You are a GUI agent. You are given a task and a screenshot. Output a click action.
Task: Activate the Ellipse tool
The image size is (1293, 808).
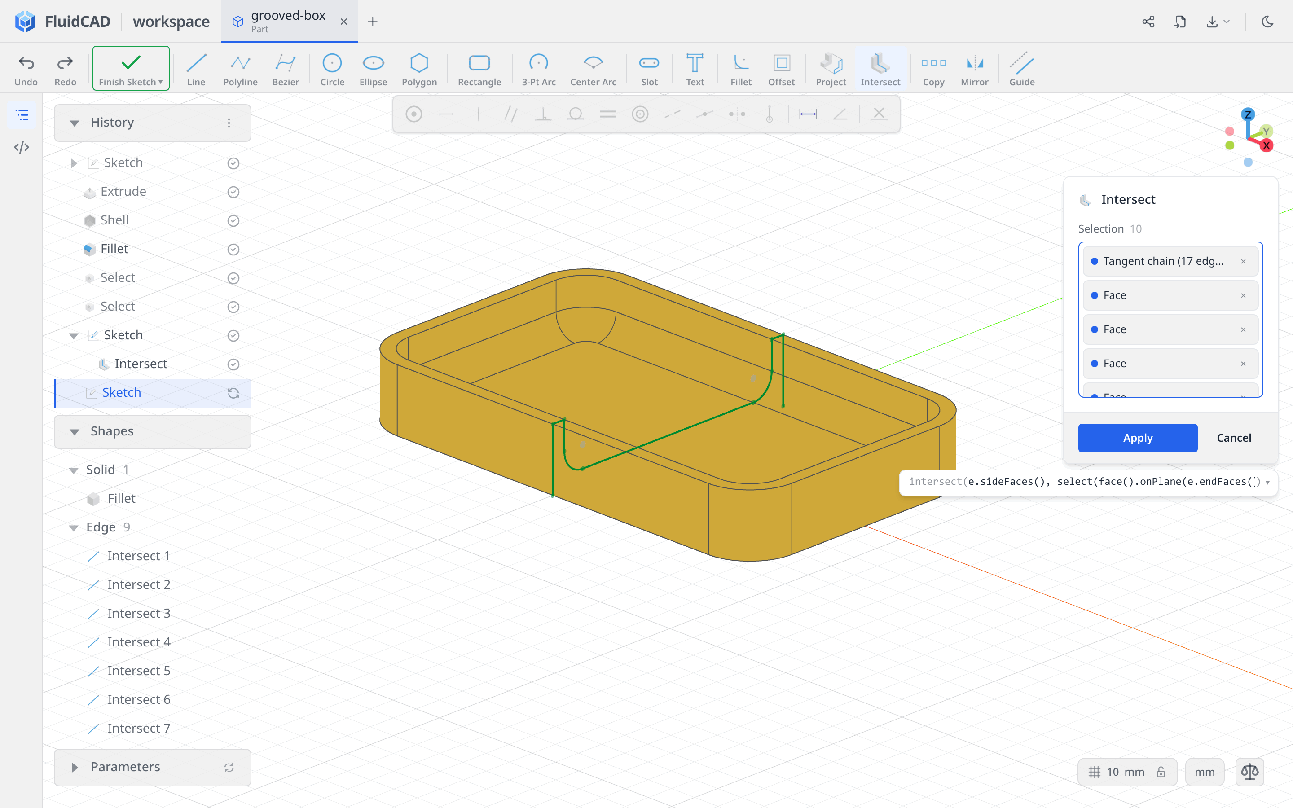(x=373, y=69)
